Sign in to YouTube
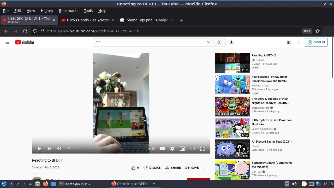Screen dimensions: 334x188 click(x=316, y=42)
